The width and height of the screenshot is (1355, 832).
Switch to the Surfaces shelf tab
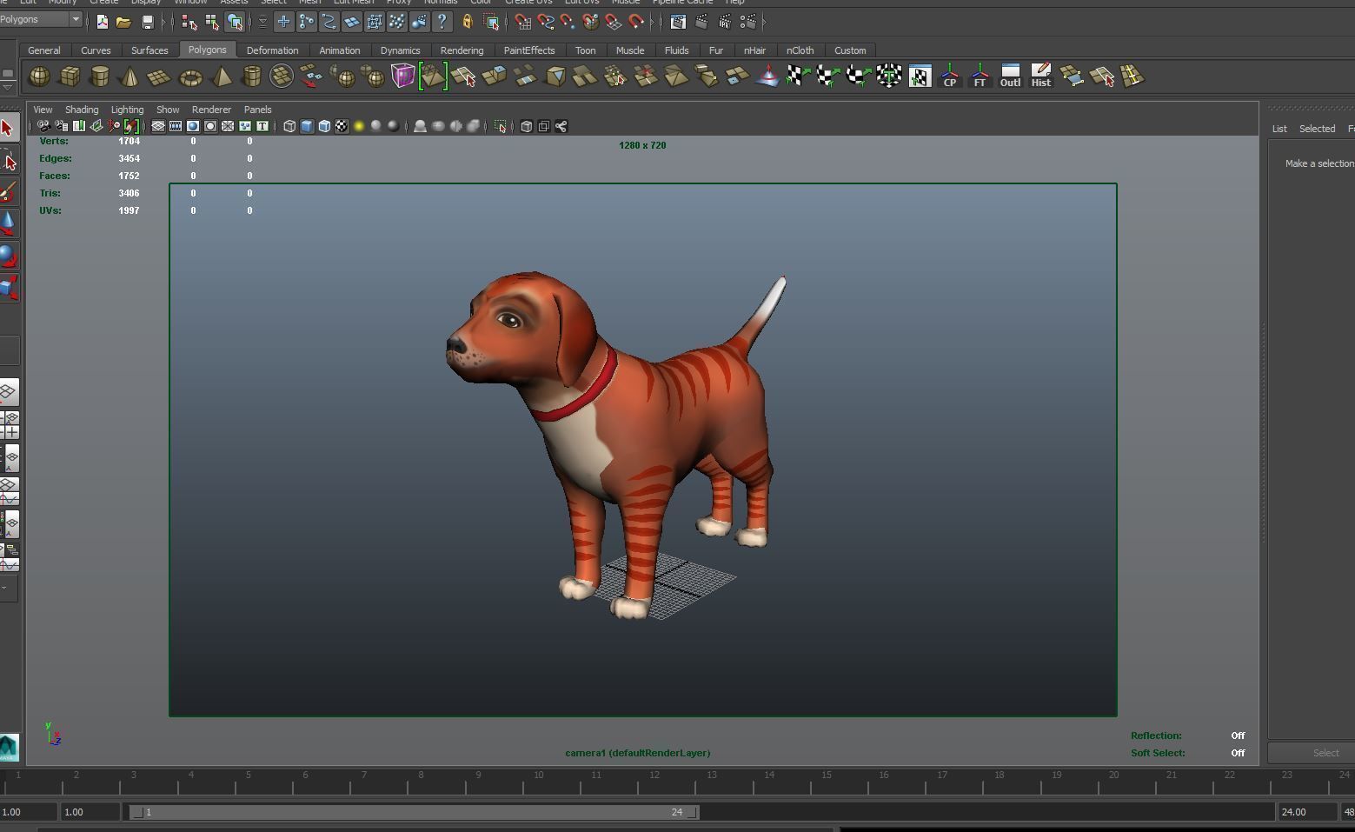149,50
